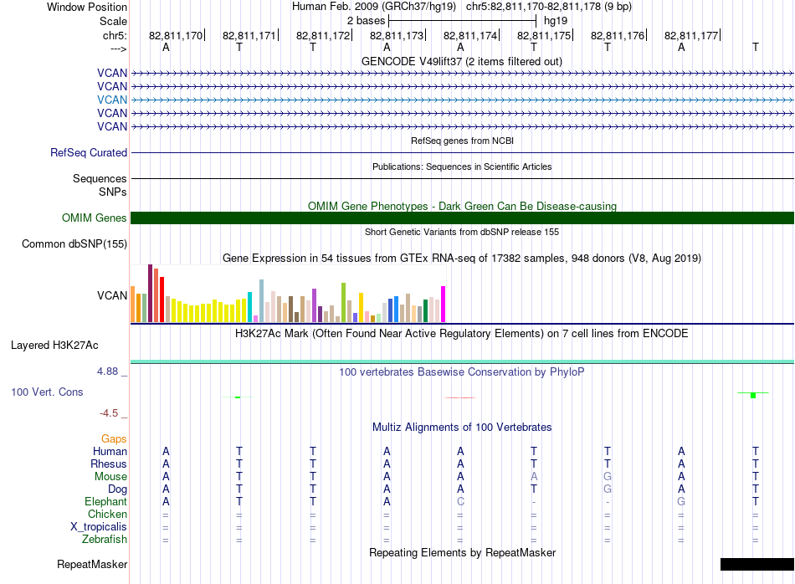Open the Common dbSNP(155) track label

(74, 243)
